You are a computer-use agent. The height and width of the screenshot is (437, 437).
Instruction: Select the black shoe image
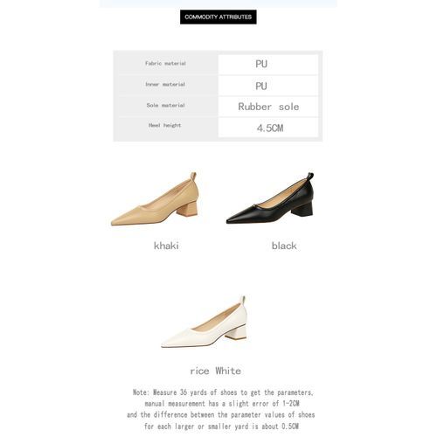(x=270, y=198)
